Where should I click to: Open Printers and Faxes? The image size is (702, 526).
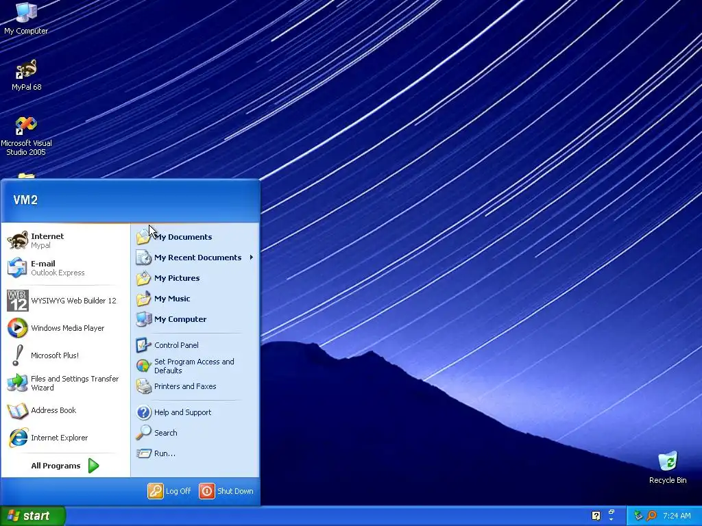pyautogui.click(x=195, y=386)
